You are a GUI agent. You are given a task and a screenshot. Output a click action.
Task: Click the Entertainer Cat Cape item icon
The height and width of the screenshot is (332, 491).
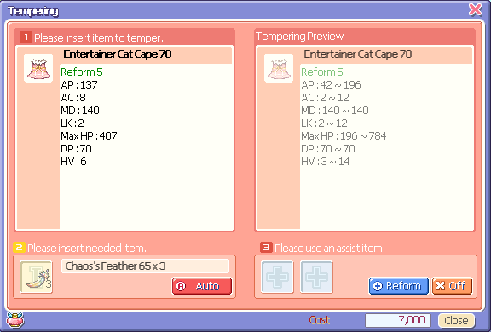point(38,68)
